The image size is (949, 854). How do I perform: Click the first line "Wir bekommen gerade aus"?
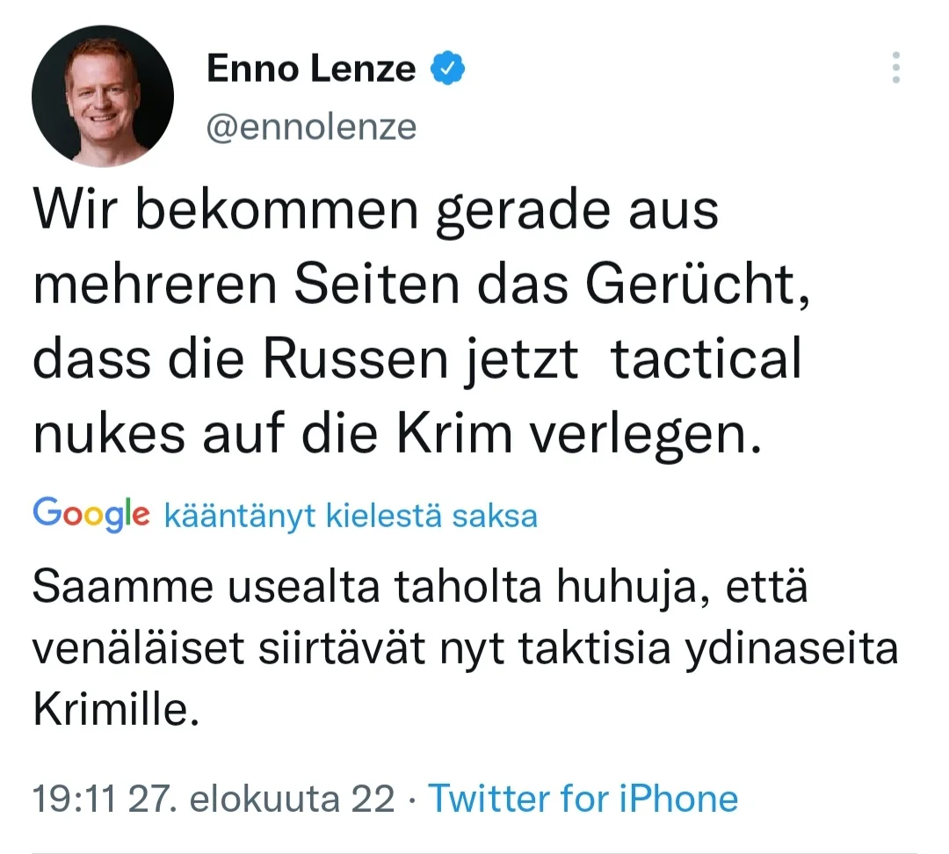pyautogui.click(x=375, y=212)
